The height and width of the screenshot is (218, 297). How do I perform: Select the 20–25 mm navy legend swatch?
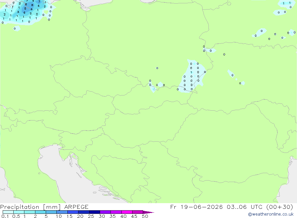click(x=84, y=212)
